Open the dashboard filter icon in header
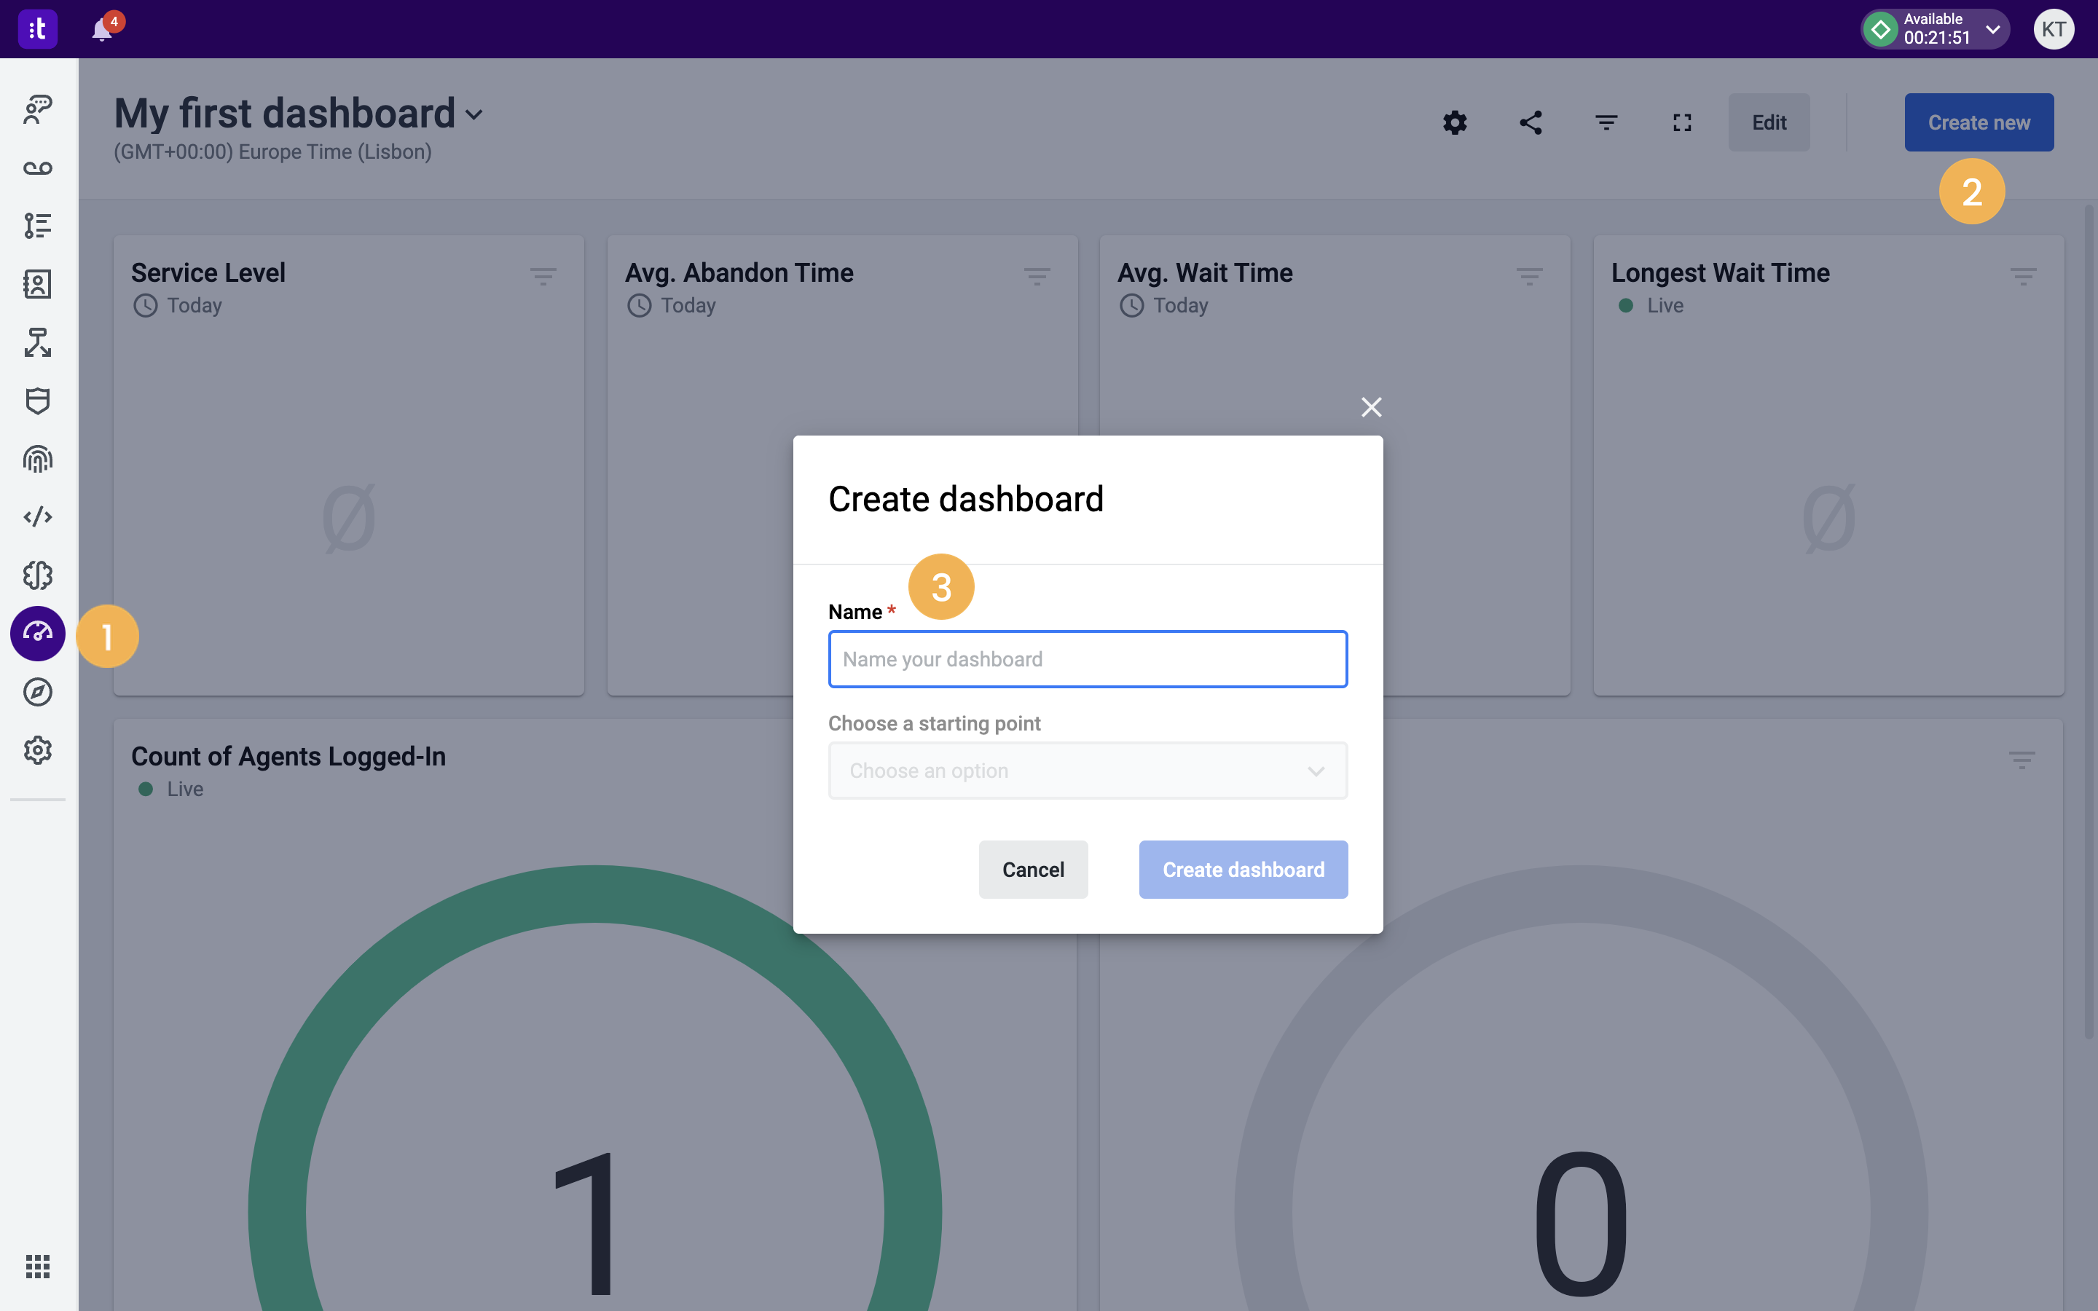This screenshot has width=2098, height=1311. (x=1606, y=122)
